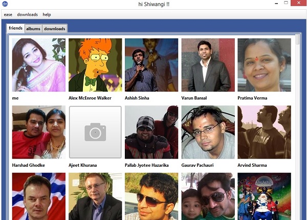Click the 'Ashish Sinha' name label
The width and height of the screenshot is (307, 220).
(137, 98)
